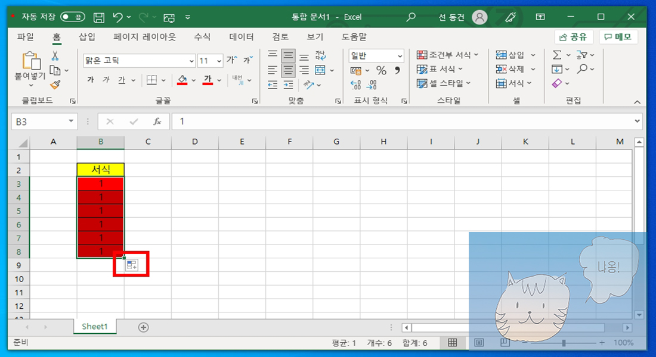Click the AutoSum sigma icon
The height and width of the screenshot is (357, 656).
(557, 55)
